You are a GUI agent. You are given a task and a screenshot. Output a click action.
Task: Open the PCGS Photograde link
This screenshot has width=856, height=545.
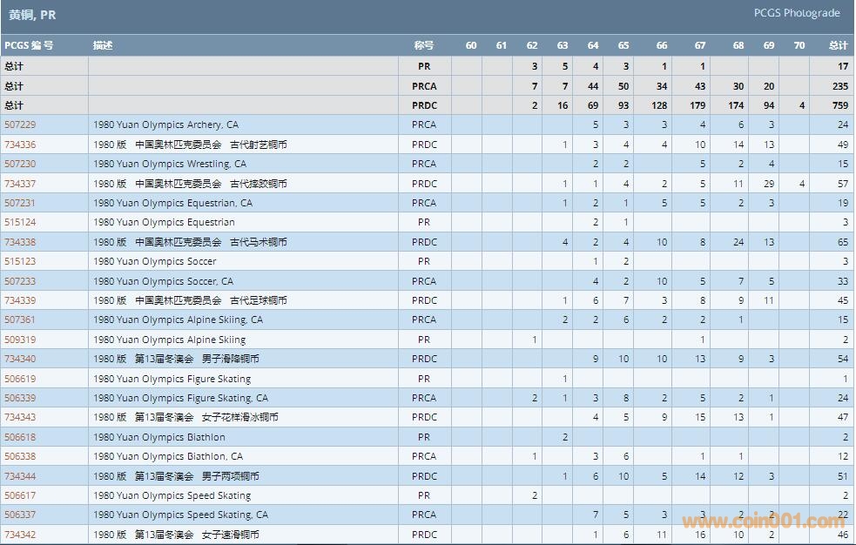tap(796, 13)
